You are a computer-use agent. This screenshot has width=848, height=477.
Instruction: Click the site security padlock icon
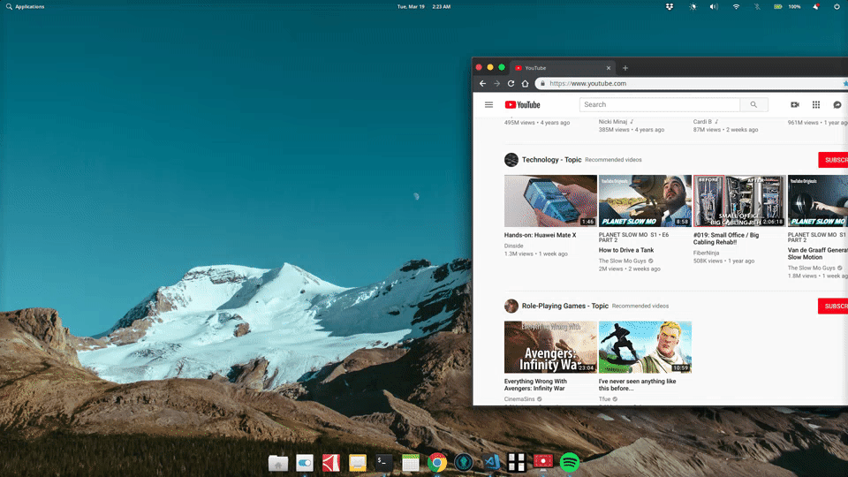click(542, 83)
